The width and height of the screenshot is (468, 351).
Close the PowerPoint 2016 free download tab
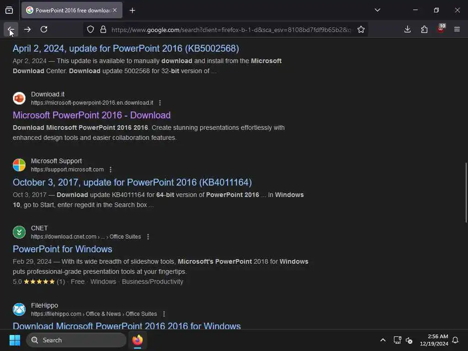tap(115, 10)
